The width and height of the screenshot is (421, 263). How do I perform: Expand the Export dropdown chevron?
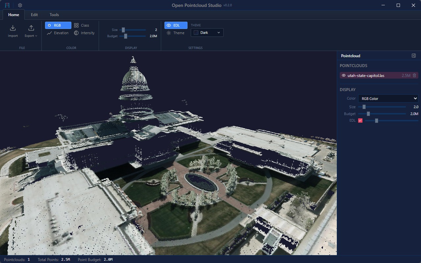[36, 36]
